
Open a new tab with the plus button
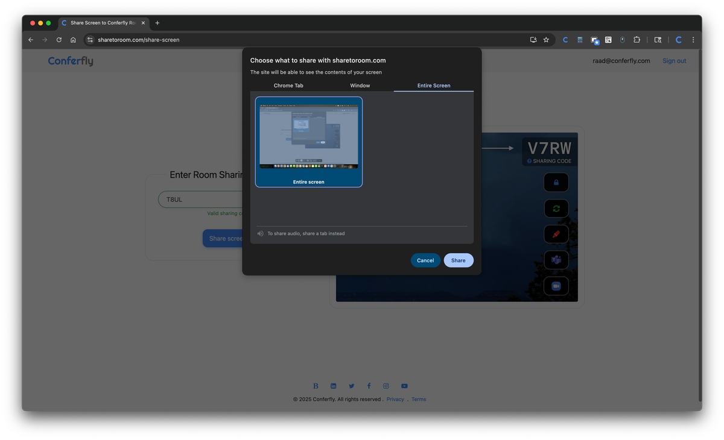tap(157, 23)
